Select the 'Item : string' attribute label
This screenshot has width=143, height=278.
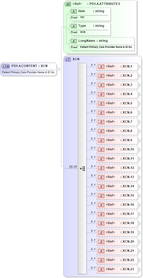(x=91, y=11)
